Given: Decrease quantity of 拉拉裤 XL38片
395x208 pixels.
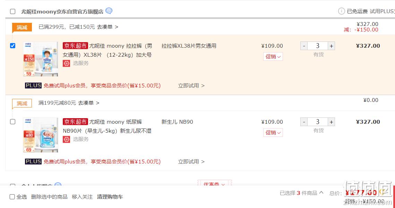Looking at the screenshot, I should click(x=304, y=46).
